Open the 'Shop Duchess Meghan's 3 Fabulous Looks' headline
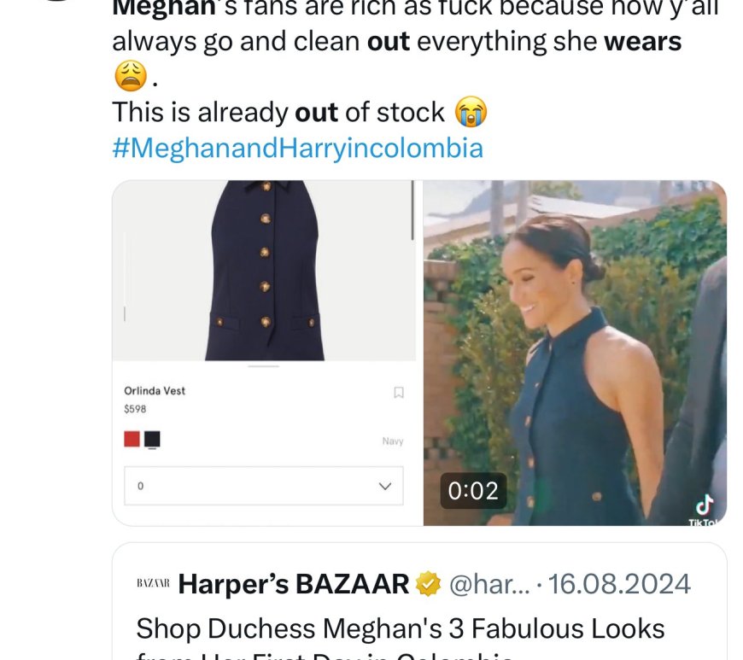743x660 pixels. pyautogui.click(x=400, y=629)
